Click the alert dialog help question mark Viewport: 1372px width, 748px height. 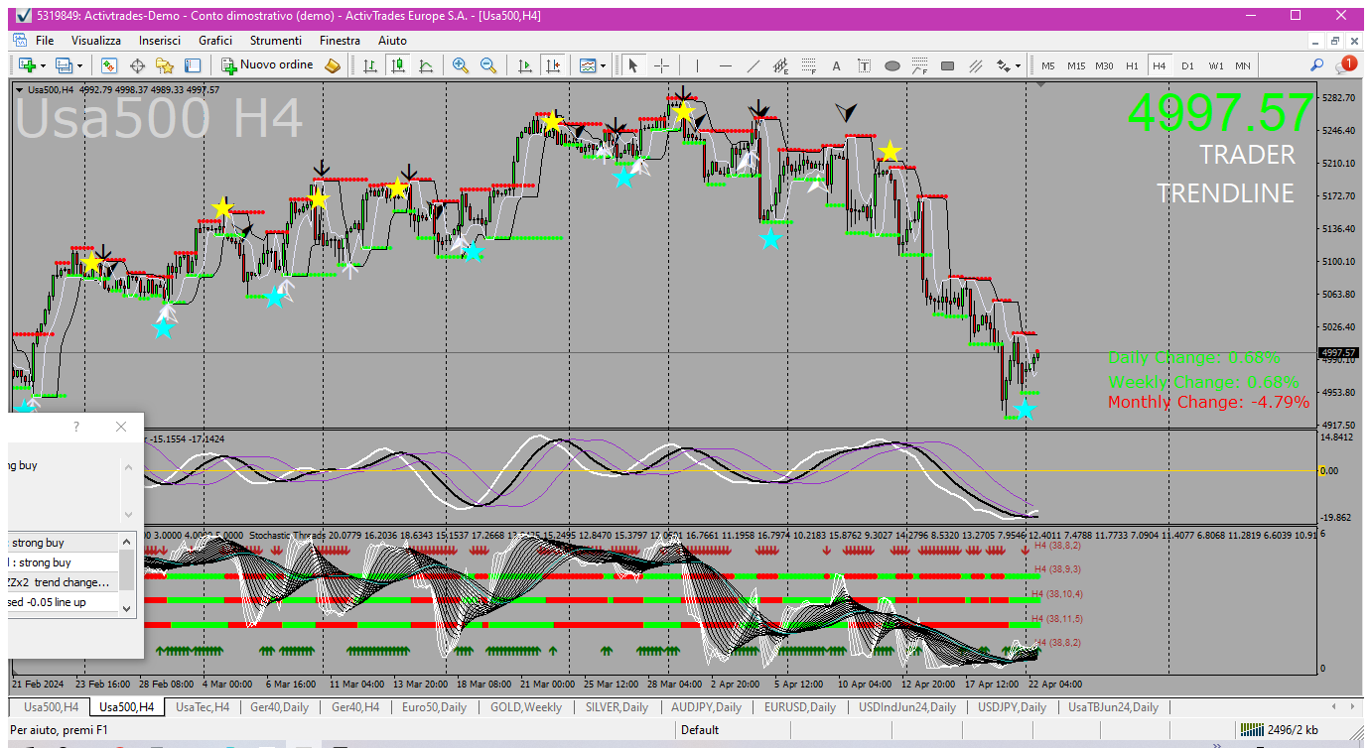76,427
